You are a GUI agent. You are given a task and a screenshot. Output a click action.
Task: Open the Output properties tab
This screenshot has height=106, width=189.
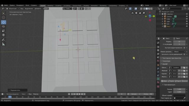[x=158, y=50]
